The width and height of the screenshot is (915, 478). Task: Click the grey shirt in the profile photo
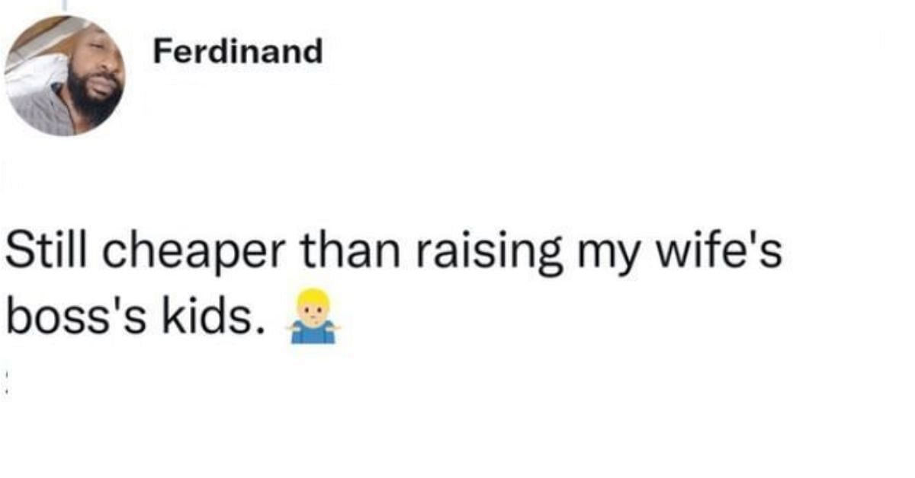pyautogui.click(x=42, y=114)
